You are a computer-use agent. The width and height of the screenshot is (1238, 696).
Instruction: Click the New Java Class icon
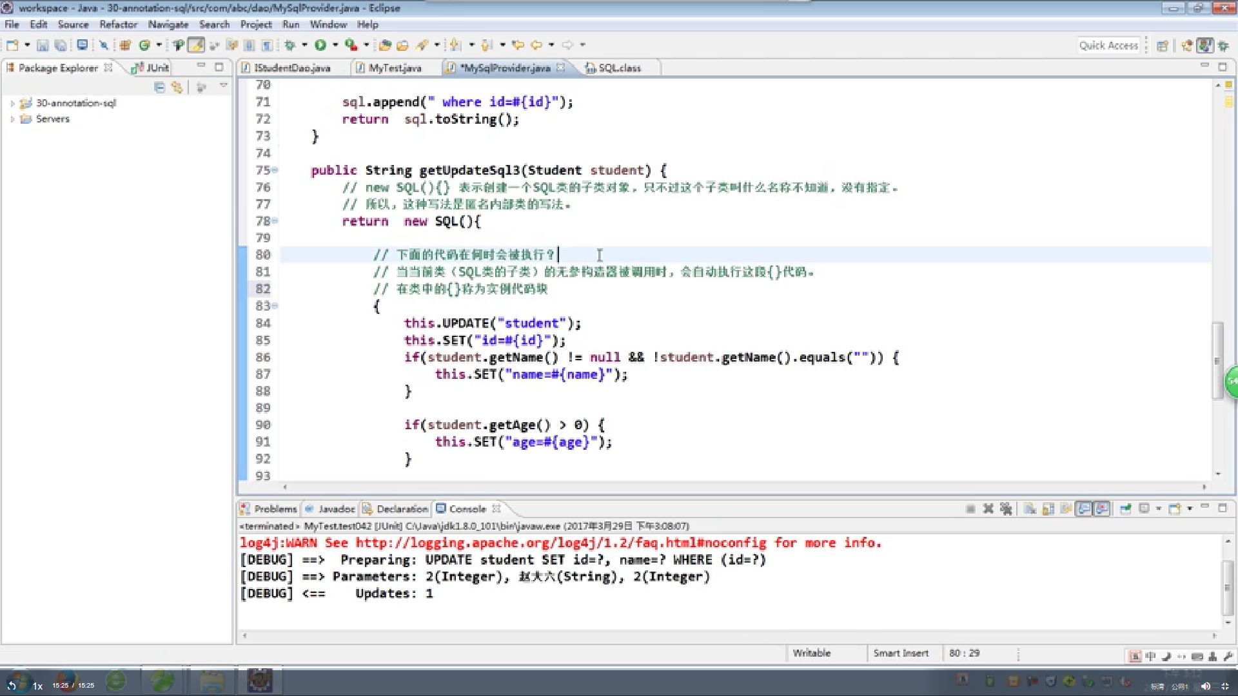click(144, 45)
